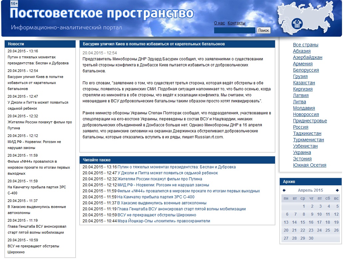Open the Приднестровье country link
Screen dimensions: 343x259
(310, 121)
